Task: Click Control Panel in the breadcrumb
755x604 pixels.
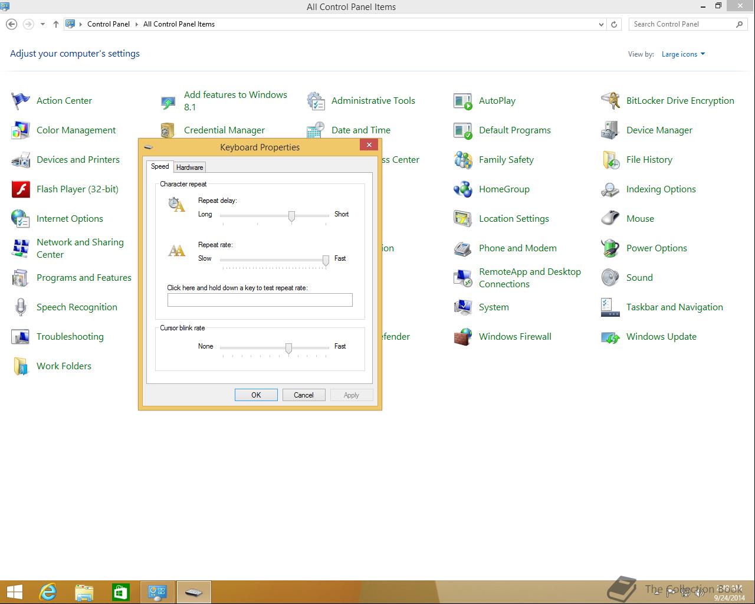Action: pos(109,24)
